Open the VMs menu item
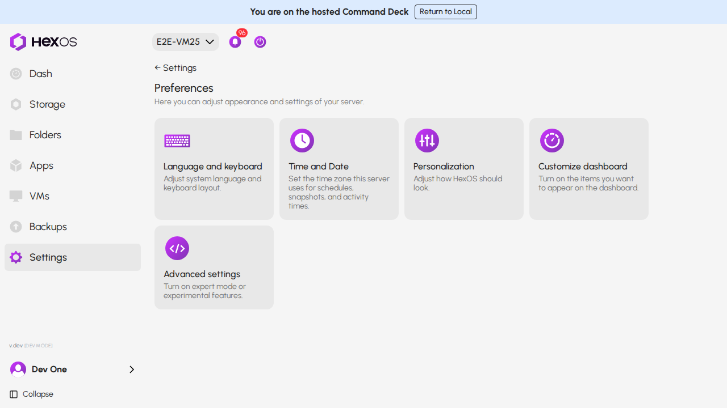The height and width of the screenshot is (408, 727). pyautogui.click(x=73, y=196)
